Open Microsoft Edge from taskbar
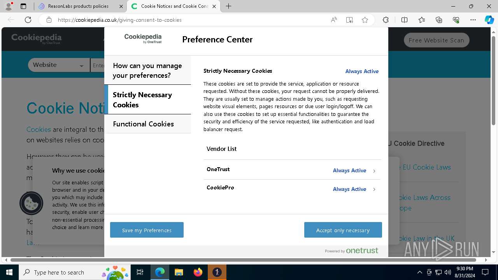Screen dimensions: 498x280 tap(160, 272)
